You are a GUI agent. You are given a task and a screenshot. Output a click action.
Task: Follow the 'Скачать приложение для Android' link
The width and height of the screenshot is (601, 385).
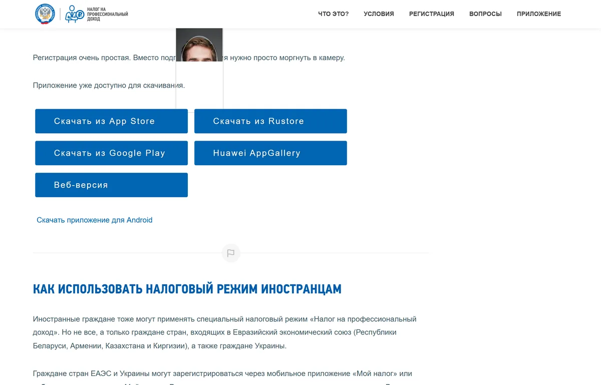(95, 220)
